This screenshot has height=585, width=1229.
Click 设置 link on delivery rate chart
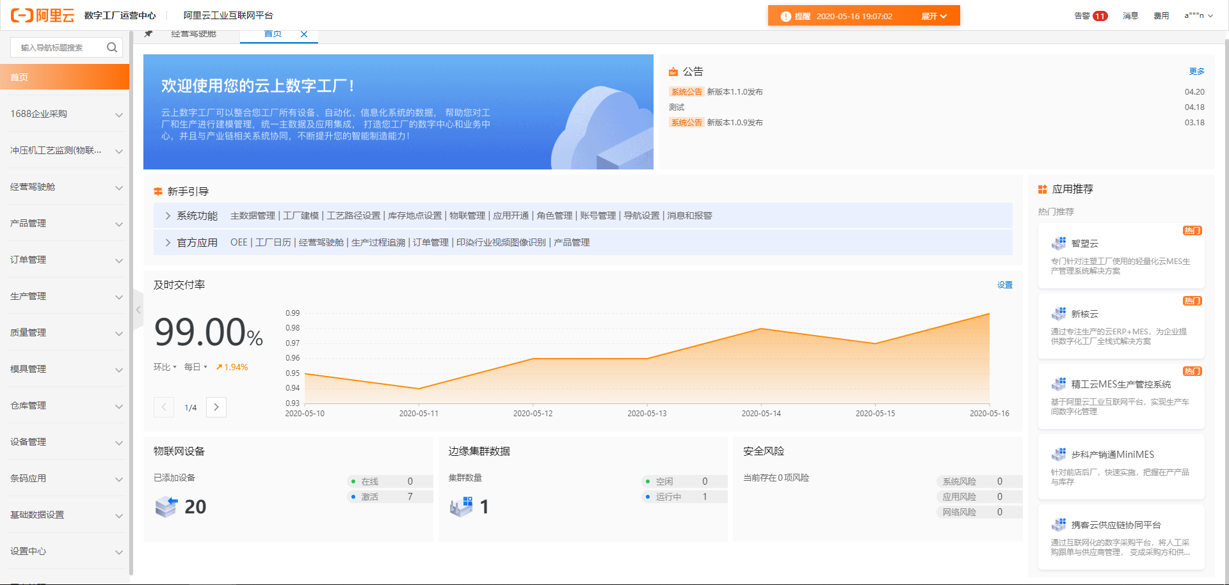click(1004, 285)
